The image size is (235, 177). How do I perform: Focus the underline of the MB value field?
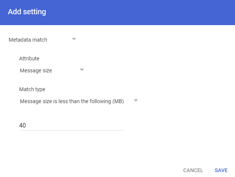71,130
